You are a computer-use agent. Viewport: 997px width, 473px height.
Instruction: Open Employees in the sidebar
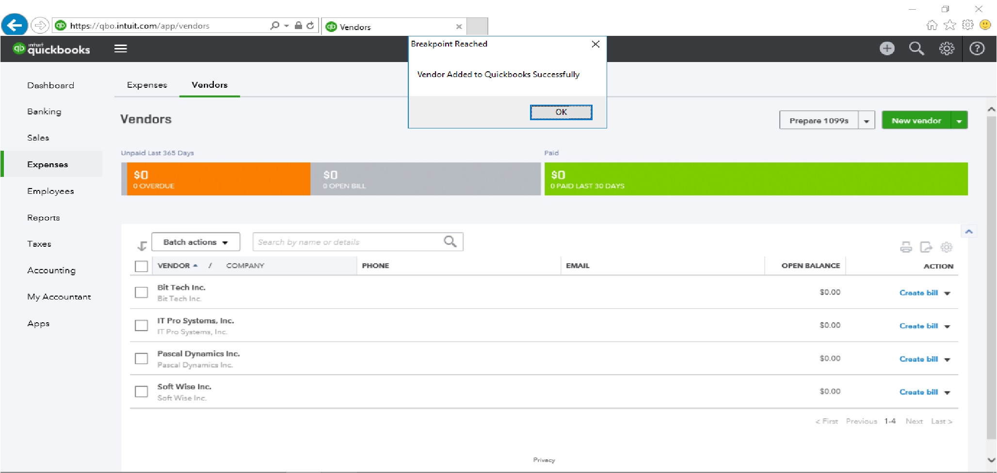click(x=51, y=191)
